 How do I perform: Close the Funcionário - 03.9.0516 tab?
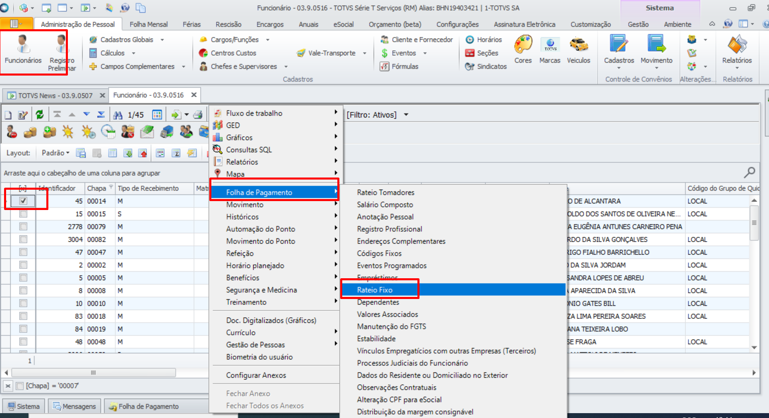[194, 95]
